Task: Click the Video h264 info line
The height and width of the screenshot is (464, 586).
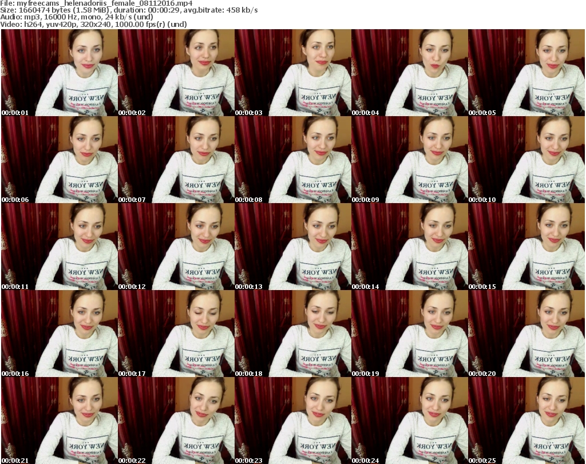Action: click(x=93, y=24)
